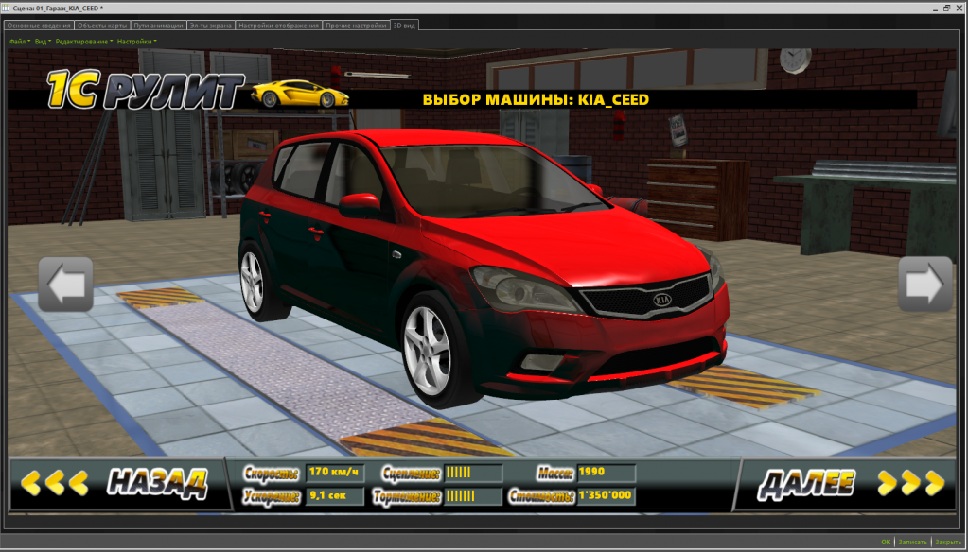The width and height of the screenshot is (968, 552).
Task: Click the left arrow to show the previous car
Action: coord(65,285)
